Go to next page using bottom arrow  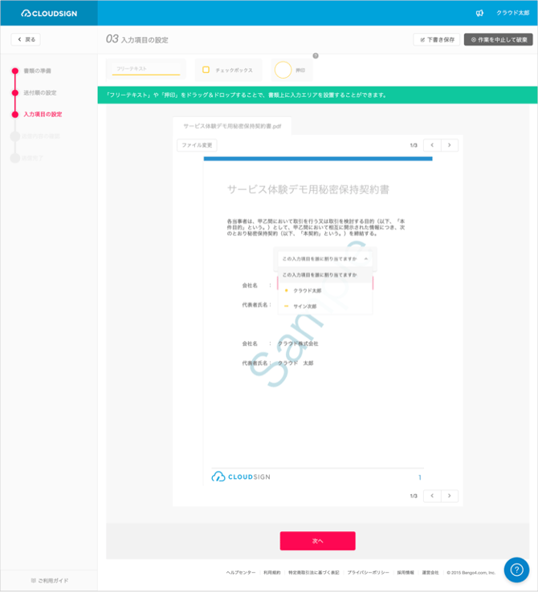pyautogui.click(x=450, y=496)
